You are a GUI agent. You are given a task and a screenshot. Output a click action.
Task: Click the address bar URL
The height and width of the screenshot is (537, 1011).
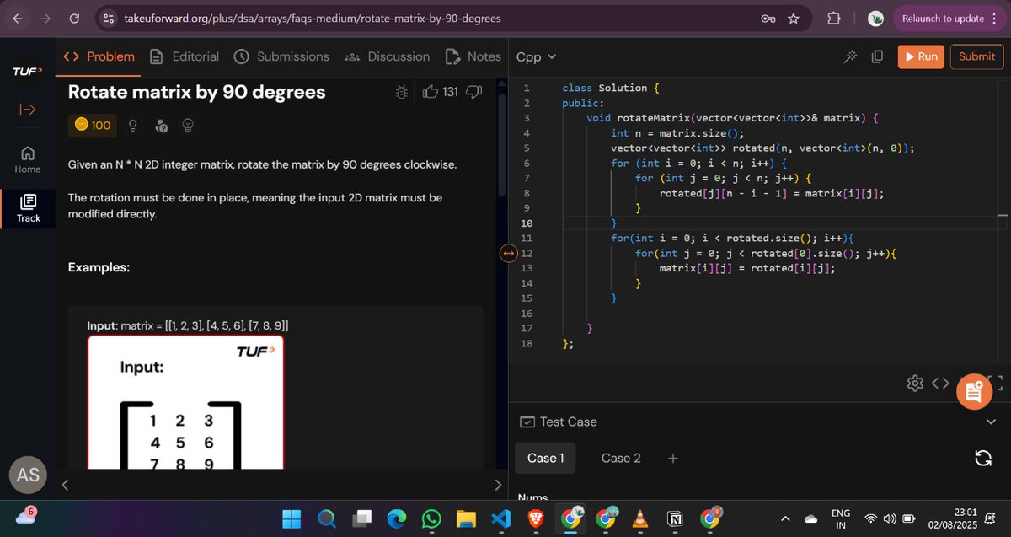312,19
